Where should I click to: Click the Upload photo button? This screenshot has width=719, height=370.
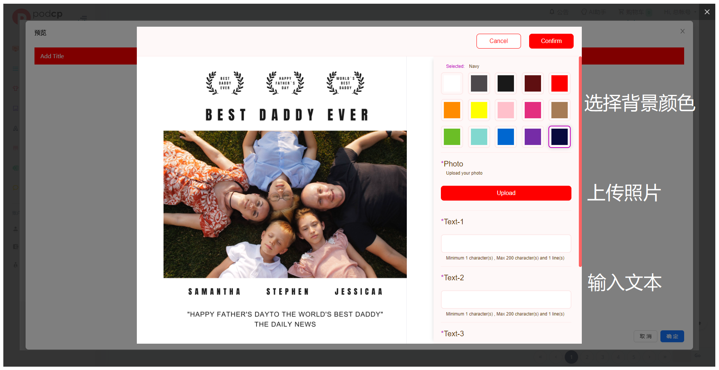point(506,193)
